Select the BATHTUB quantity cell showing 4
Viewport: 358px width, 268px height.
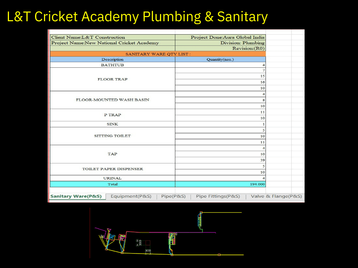click(x=220, y=65)
